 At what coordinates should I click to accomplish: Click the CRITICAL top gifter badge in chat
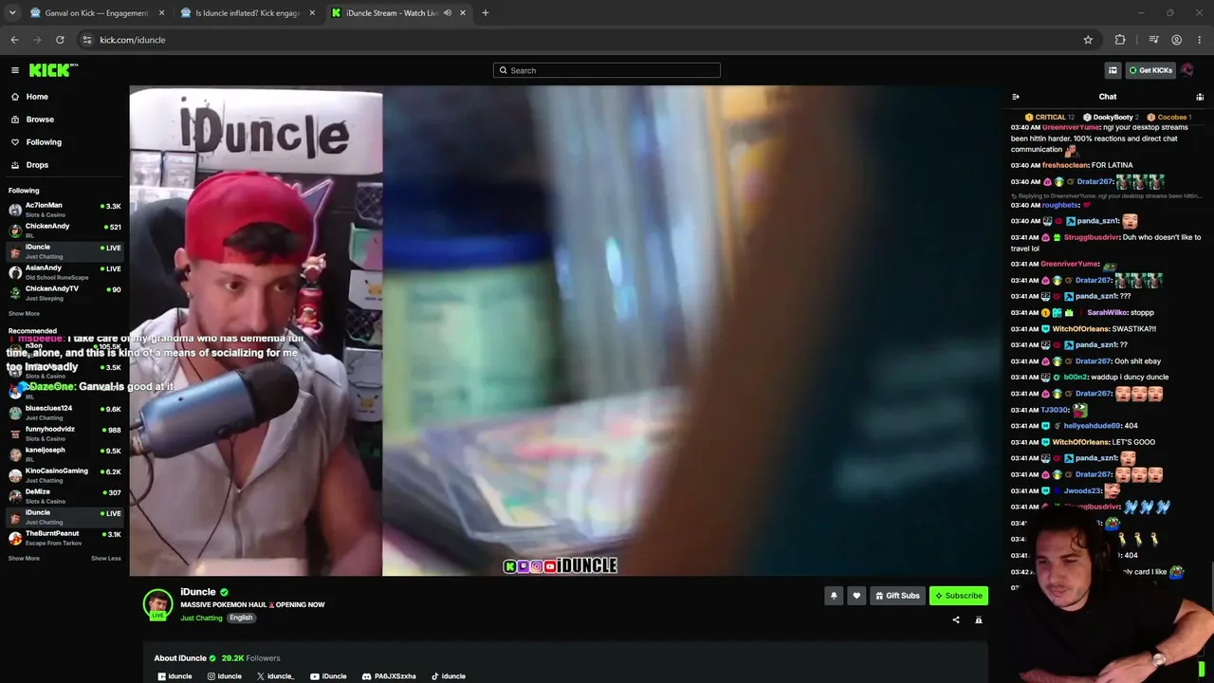[x=1050, y=118]
